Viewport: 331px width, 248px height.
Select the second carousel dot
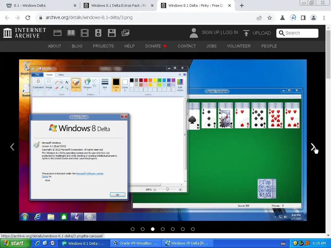(x=143, y=229)
